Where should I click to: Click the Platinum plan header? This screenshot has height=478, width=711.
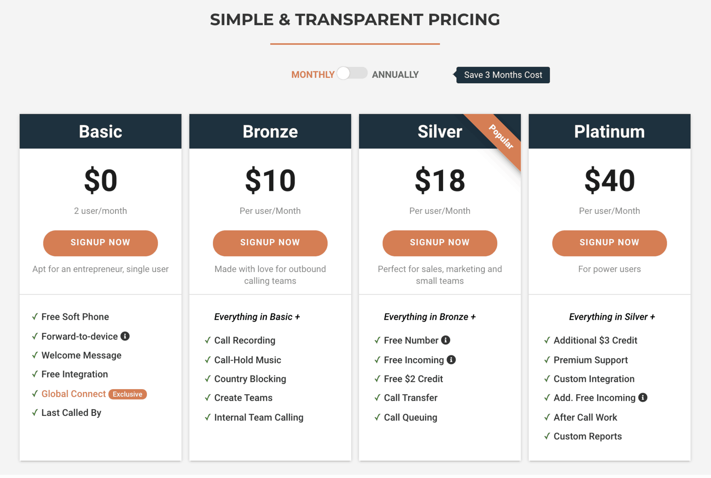tap(609, 131)
